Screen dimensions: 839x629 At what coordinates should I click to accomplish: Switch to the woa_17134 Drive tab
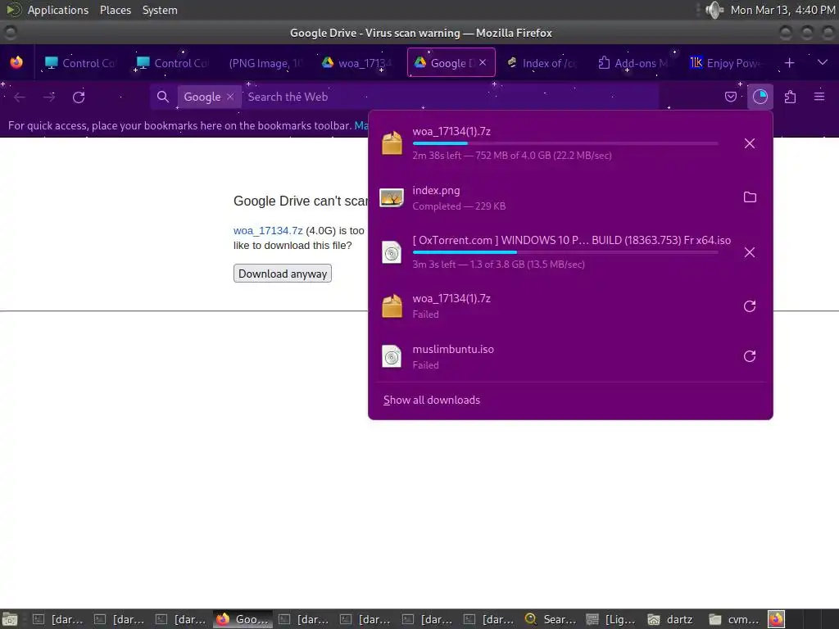coord(356,62)
